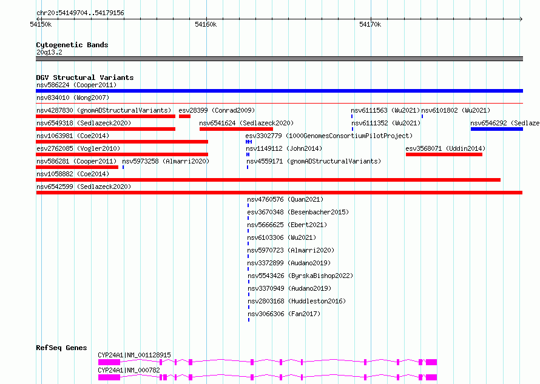Click the 54170k ruler position label

(x=370, y=24)
